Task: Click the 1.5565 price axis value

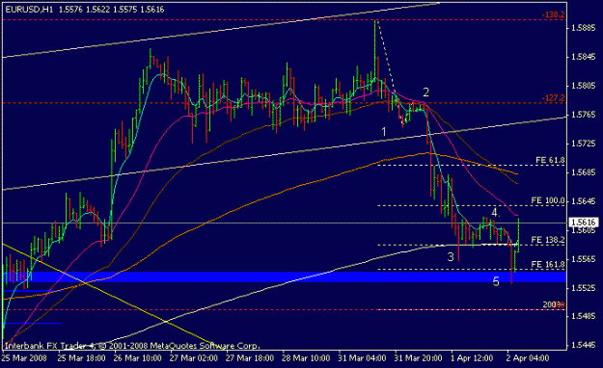Action: 584,259
